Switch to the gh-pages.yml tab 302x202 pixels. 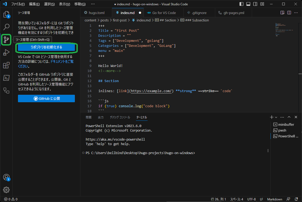tap(234, 13)
